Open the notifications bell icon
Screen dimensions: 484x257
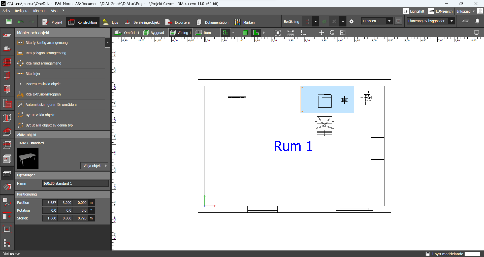point(477,21)
